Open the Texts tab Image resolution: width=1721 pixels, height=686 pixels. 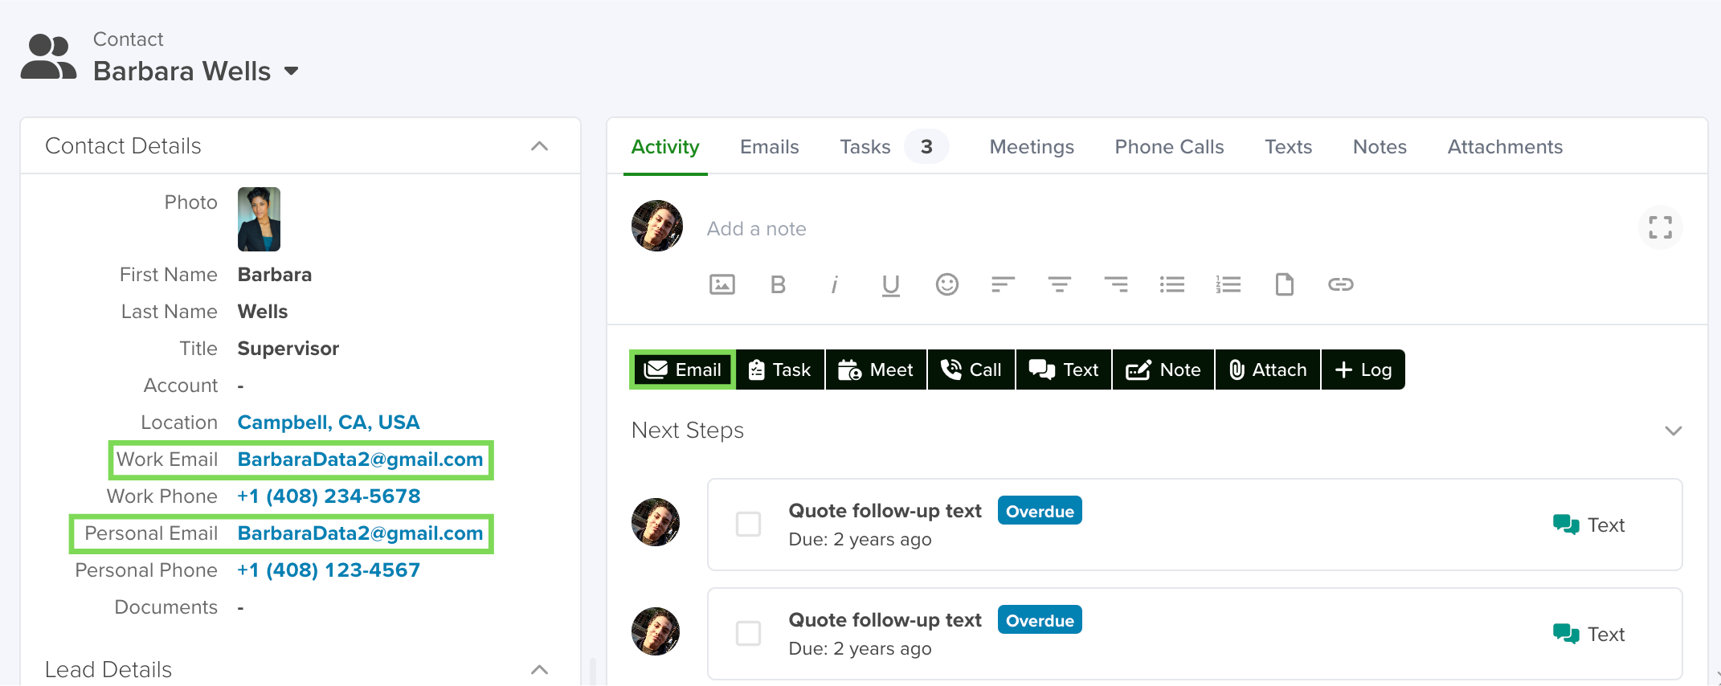(1288, 147)
